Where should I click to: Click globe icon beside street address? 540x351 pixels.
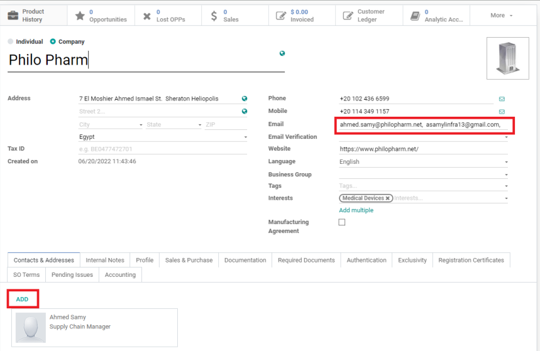coord(245,99)
